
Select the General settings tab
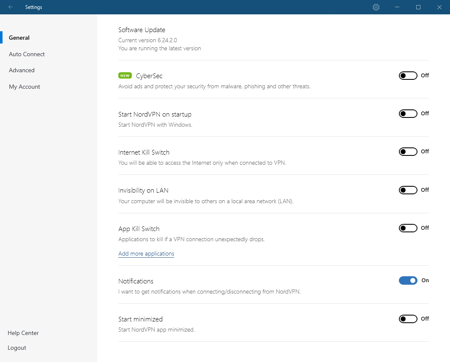click(19, 38)
